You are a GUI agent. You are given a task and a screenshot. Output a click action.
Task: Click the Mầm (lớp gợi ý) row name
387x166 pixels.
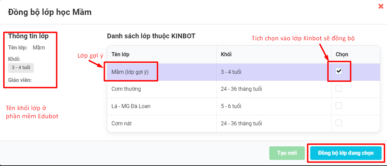click(x=130, y=72)
